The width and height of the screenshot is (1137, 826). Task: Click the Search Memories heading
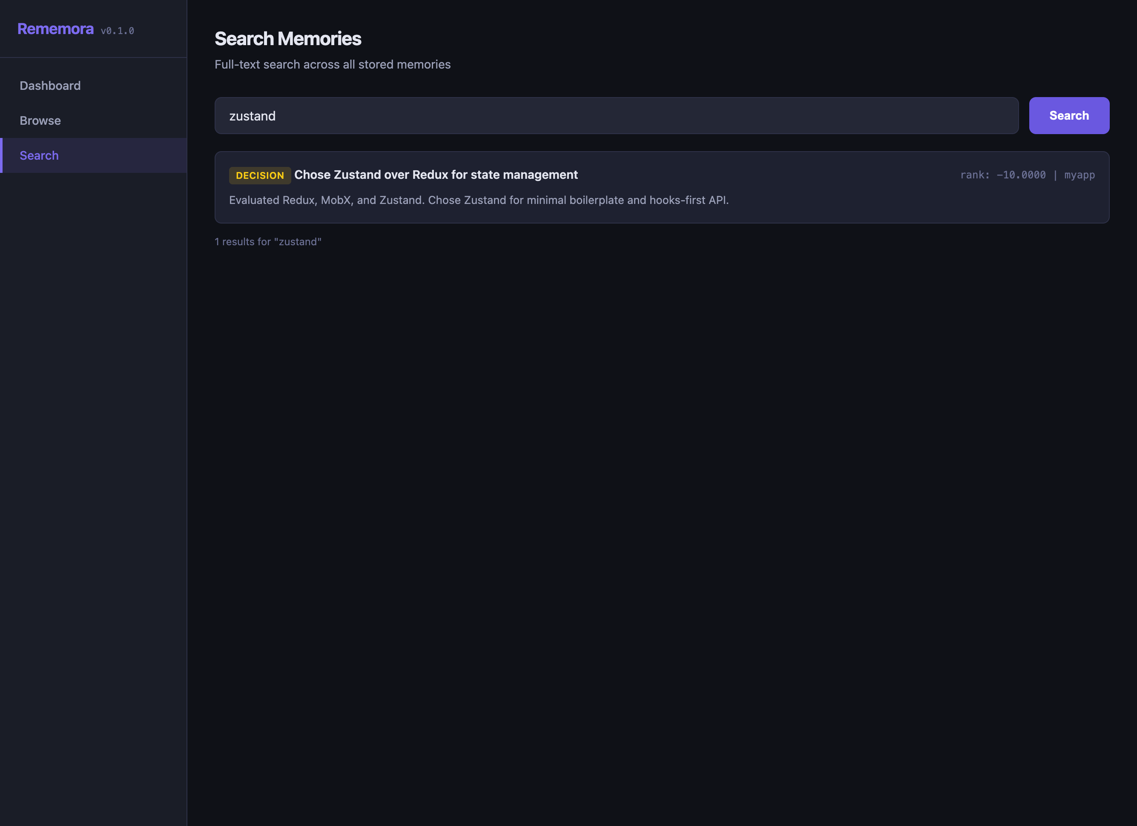(288, 39)
